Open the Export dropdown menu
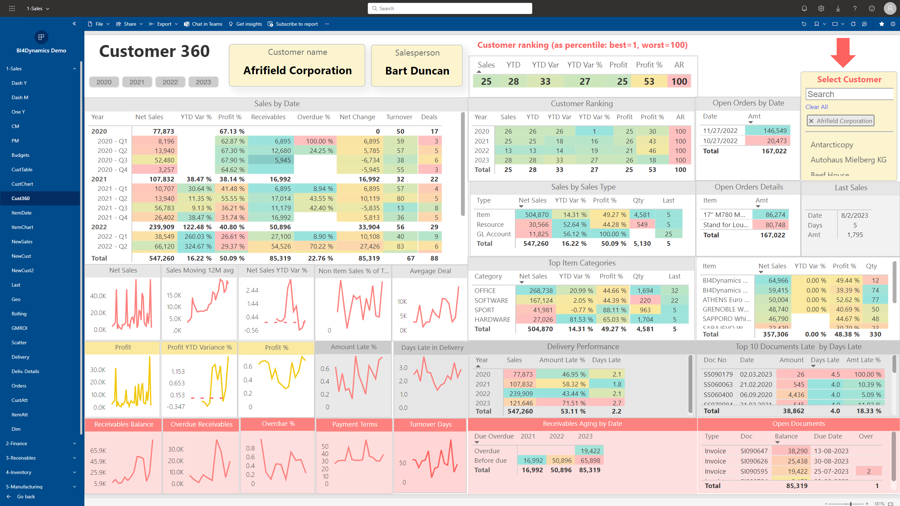Viewport: 900px width, 506px height. 164,24
